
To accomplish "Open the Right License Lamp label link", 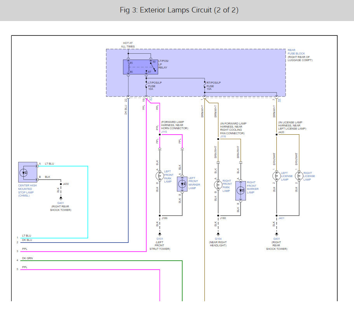I will 309,176.
